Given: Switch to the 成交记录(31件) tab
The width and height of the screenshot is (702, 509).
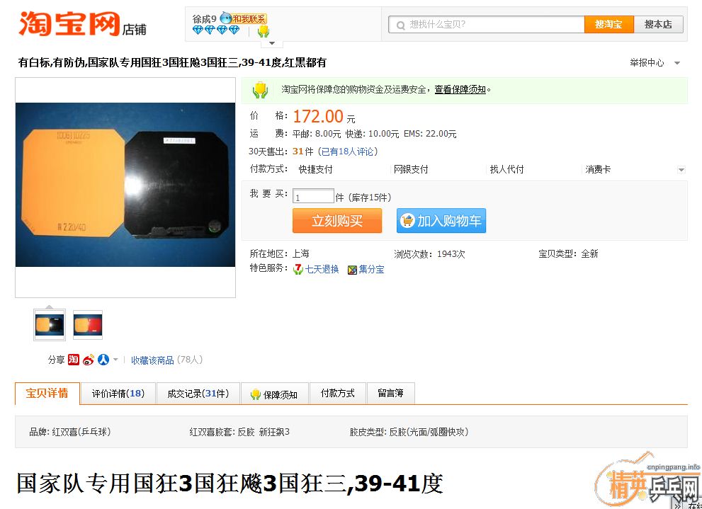Looking at the screenshot, I should coord(198,394).
